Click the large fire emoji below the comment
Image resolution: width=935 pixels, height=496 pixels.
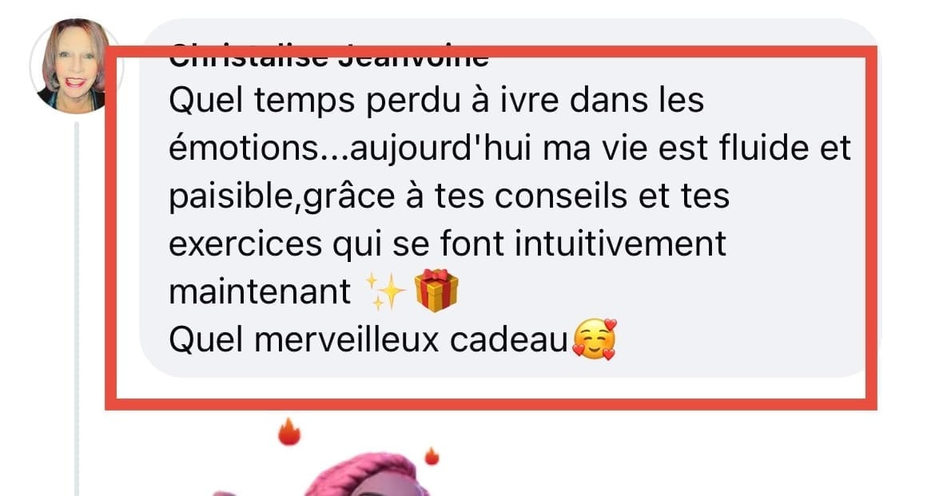289,431
